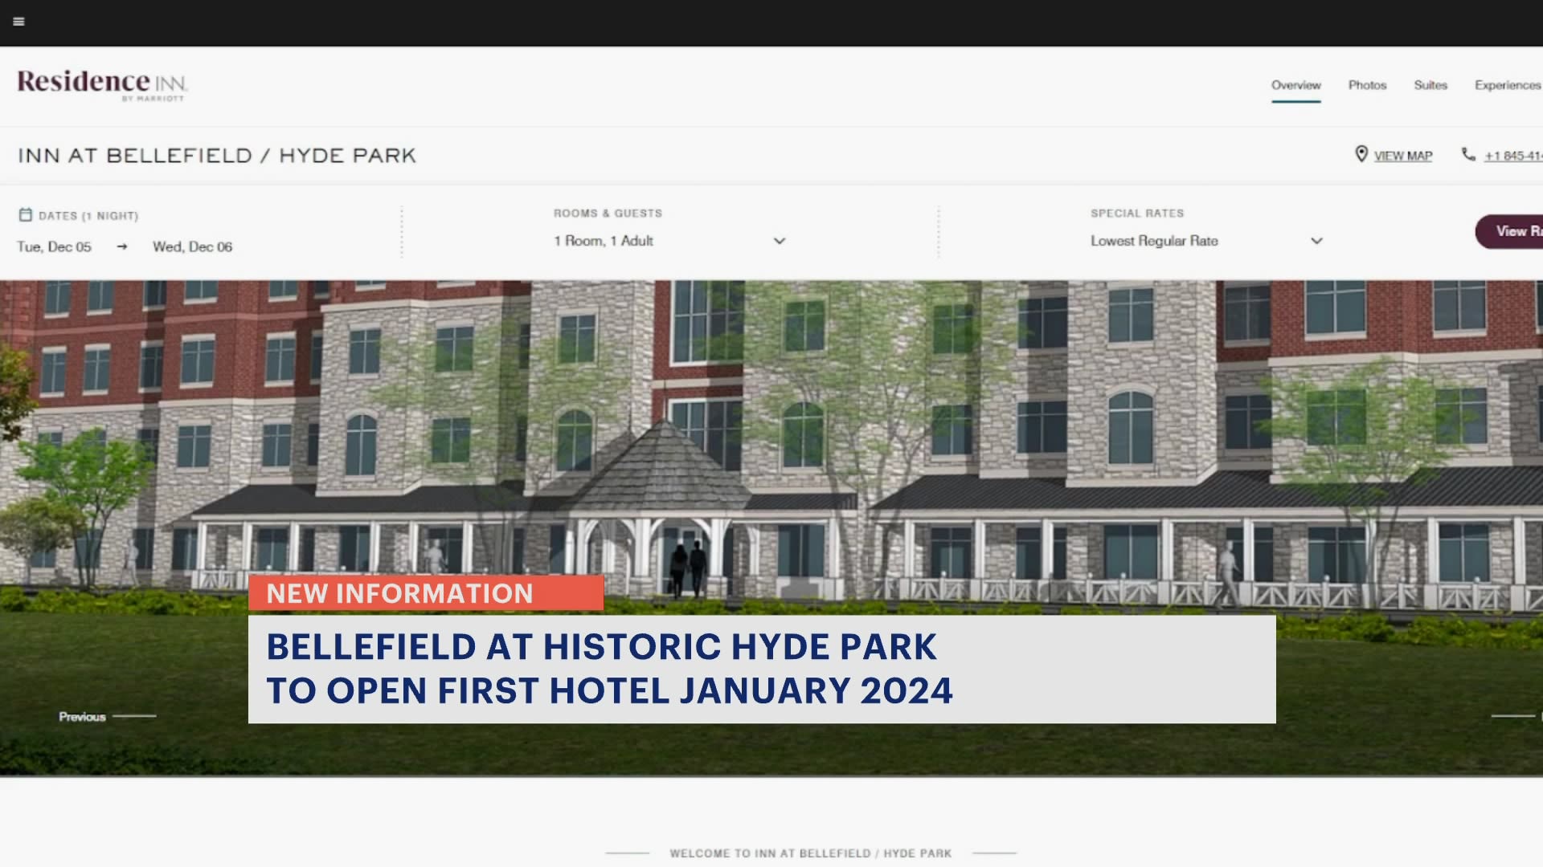Image resolution: width=1543 pixels, height=867 pixels.
Task: Open the Suites section
Action: pos(1430,85)
